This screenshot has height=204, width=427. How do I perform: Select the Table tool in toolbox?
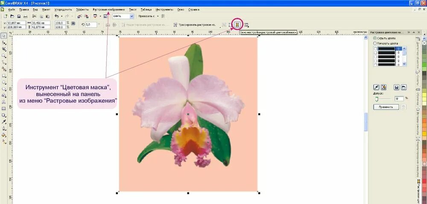click(x=4, y=109)
